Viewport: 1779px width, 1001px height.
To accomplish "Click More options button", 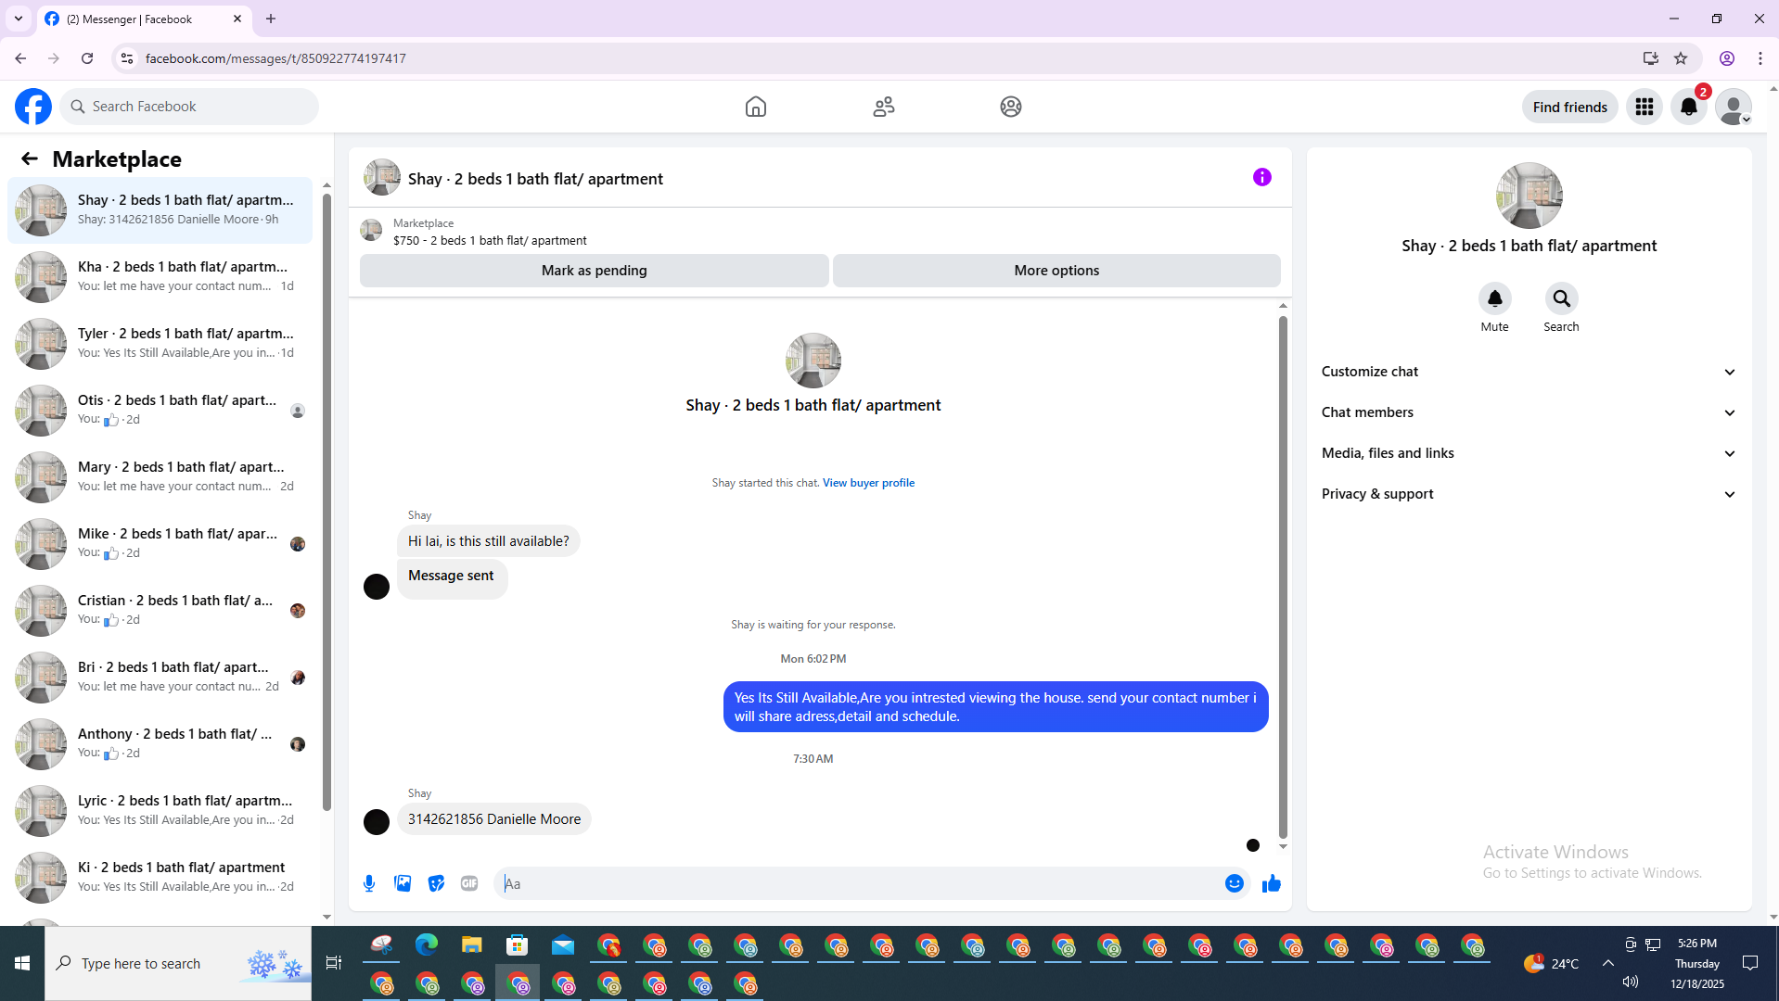I will (1056, 271).
